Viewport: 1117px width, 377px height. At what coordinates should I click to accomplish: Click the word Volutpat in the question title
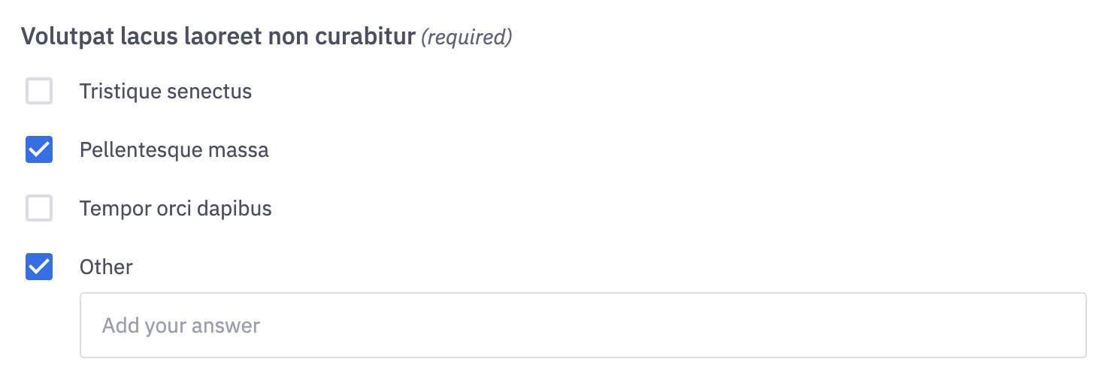pyautogui.click(x=68, y=37)
